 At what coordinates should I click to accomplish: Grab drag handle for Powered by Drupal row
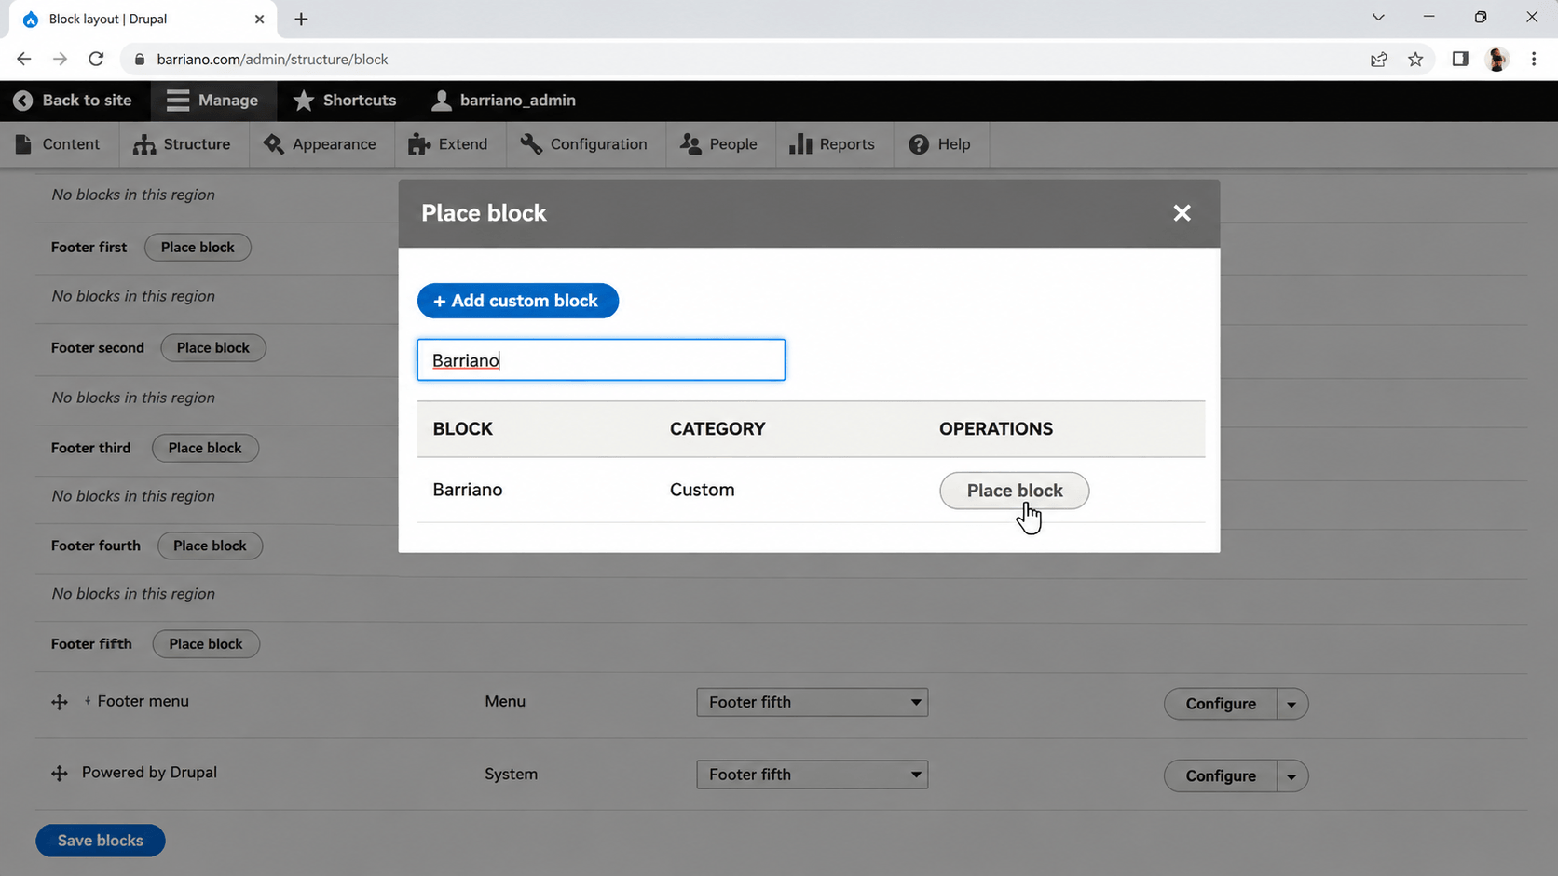[60, 774]
